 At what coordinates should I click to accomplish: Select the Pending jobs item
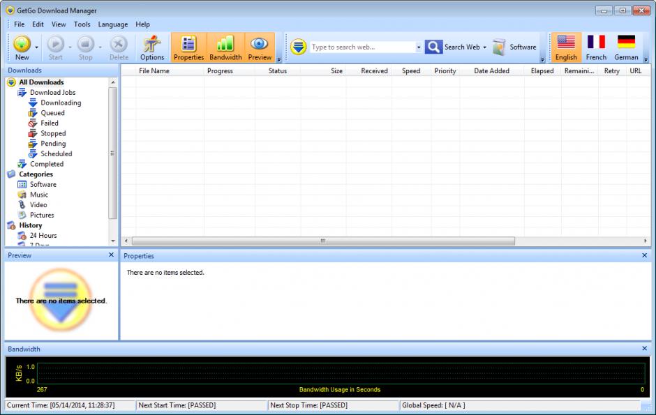pos(53,144)
